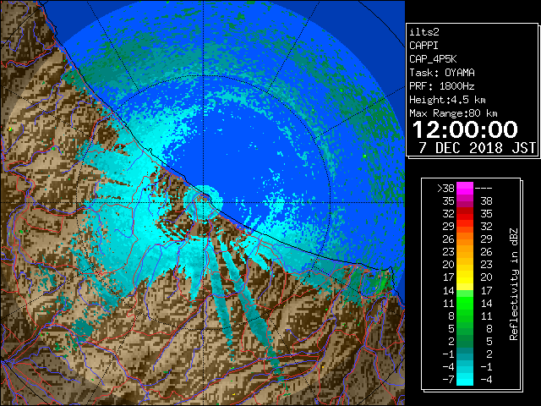Click the vertical 'Reflectivity in dBZ' legend title

pyautogui.click(x=514, y=284)
